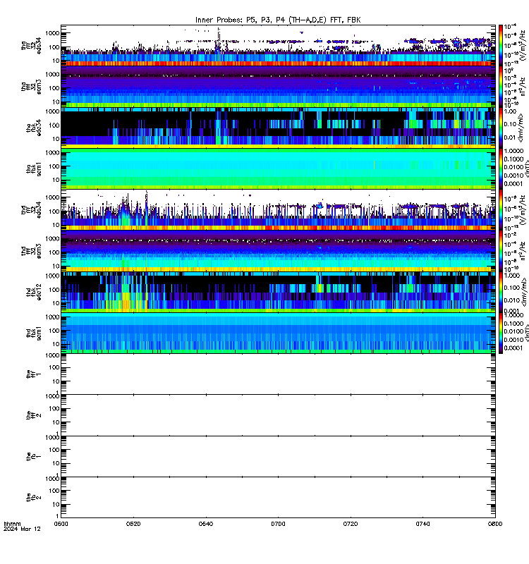
Task: Click the 'the fb 1' y-axis label
Action: pos(34,456)
